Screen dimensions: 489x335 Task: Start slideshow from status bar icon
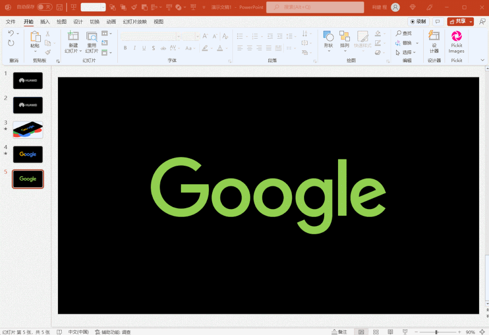coord(405,332)
